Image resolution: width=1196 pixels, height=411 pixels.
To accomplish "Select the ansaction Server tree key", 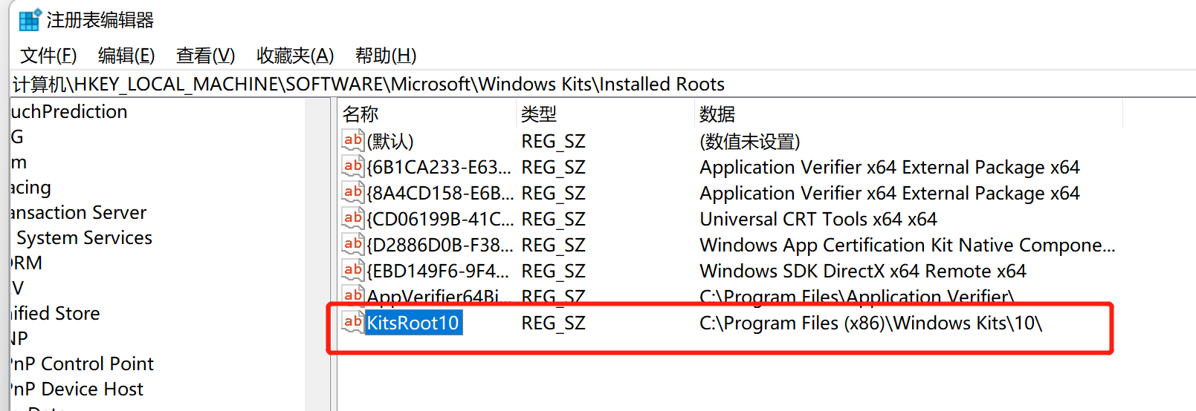I will tap(79, 212).
